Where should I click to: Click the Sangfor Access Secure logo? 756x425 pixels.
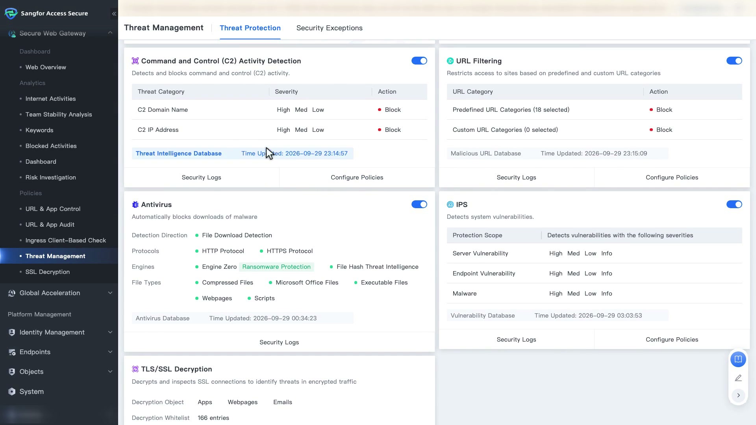point(11,13)
